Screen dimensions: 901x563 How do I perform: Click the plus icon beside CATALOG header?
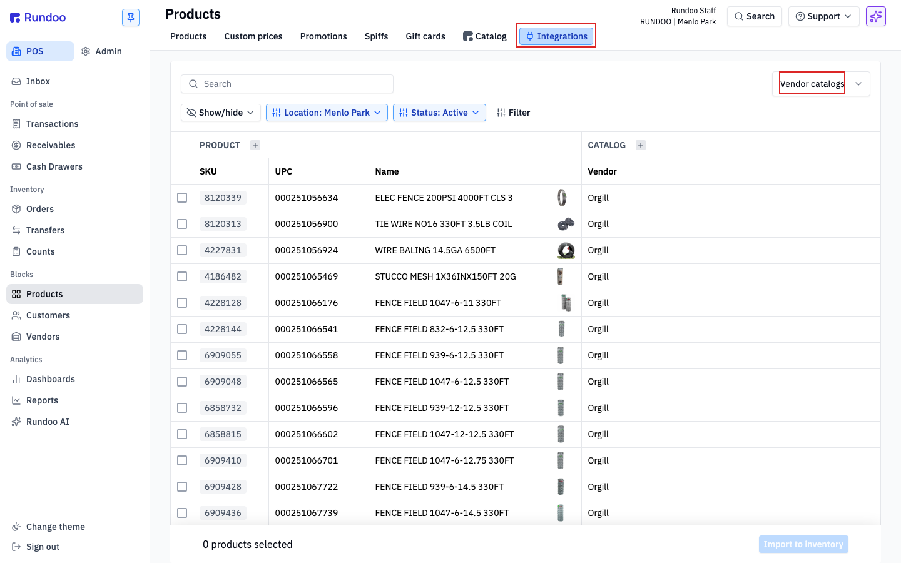[641, 145]
